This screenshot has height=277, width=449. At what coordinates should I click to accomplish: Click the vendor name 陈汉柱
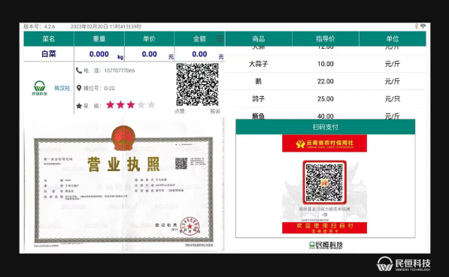click(62, 88)
